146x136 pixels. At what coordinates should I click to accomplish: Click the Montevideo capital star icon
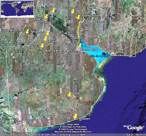tap(112, 54)
